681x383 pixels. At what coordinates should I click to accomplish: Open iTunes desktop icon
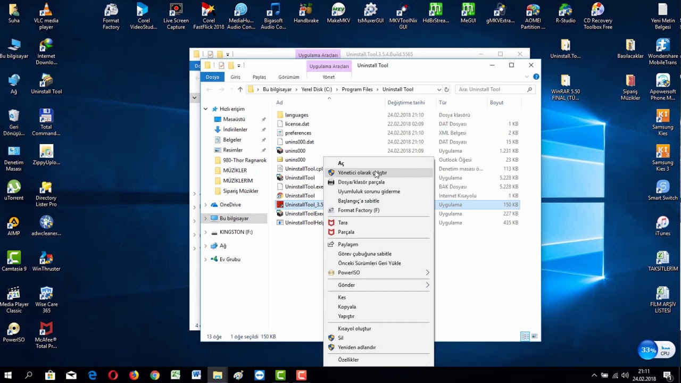coord(662,227)
